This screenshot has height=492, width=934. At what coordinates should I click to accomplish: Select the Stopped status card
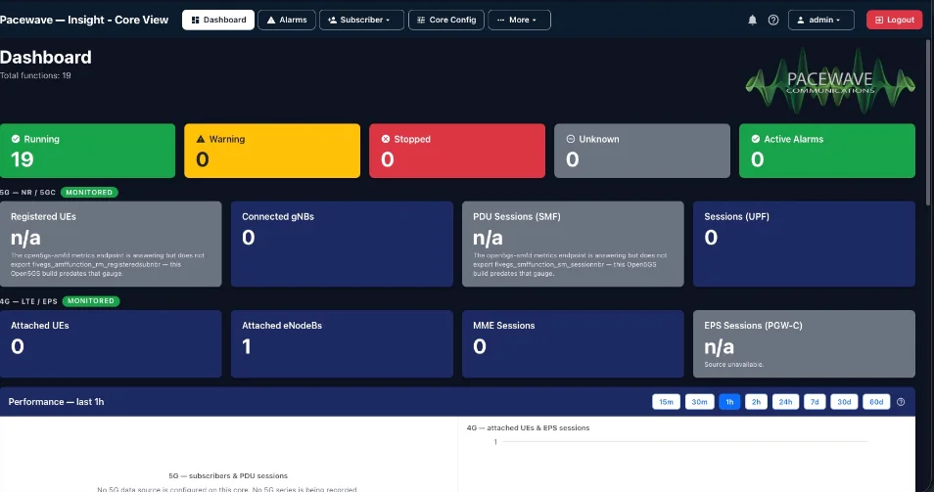pyautogui.click(x=457, y=151)
